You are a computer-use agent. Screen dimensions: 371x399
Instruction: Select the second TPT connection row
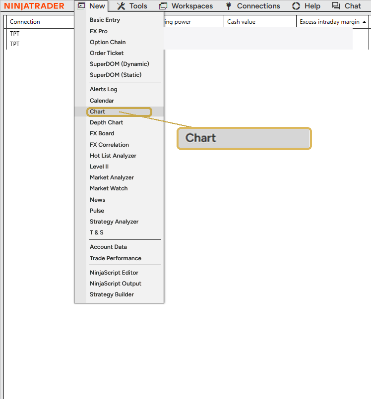40,44
